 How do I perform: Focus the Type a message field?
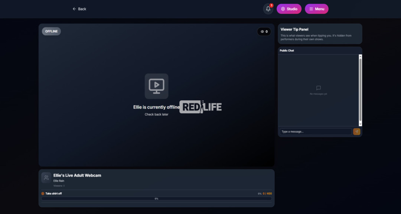click(316, 132)
